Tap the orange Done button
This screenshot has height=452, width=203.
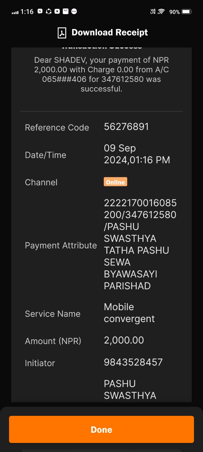pyautogui.click(x=101, y=429)
